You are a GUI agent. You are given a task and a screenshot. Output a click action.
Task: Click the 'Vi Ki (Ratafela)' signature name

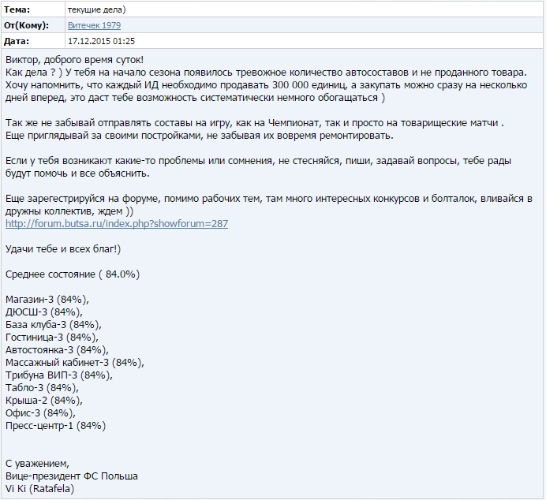tap(39, 489)
